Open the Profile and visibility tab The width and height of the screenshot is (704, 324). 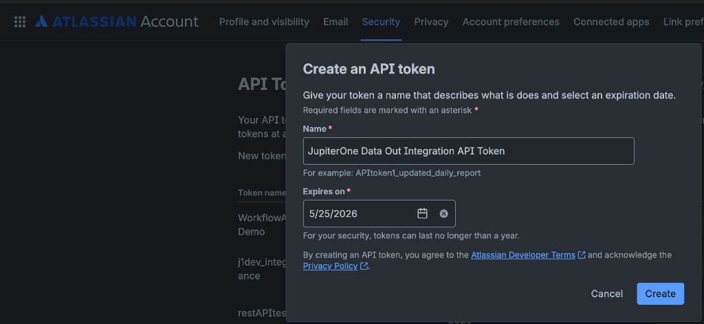pos(264,22)
